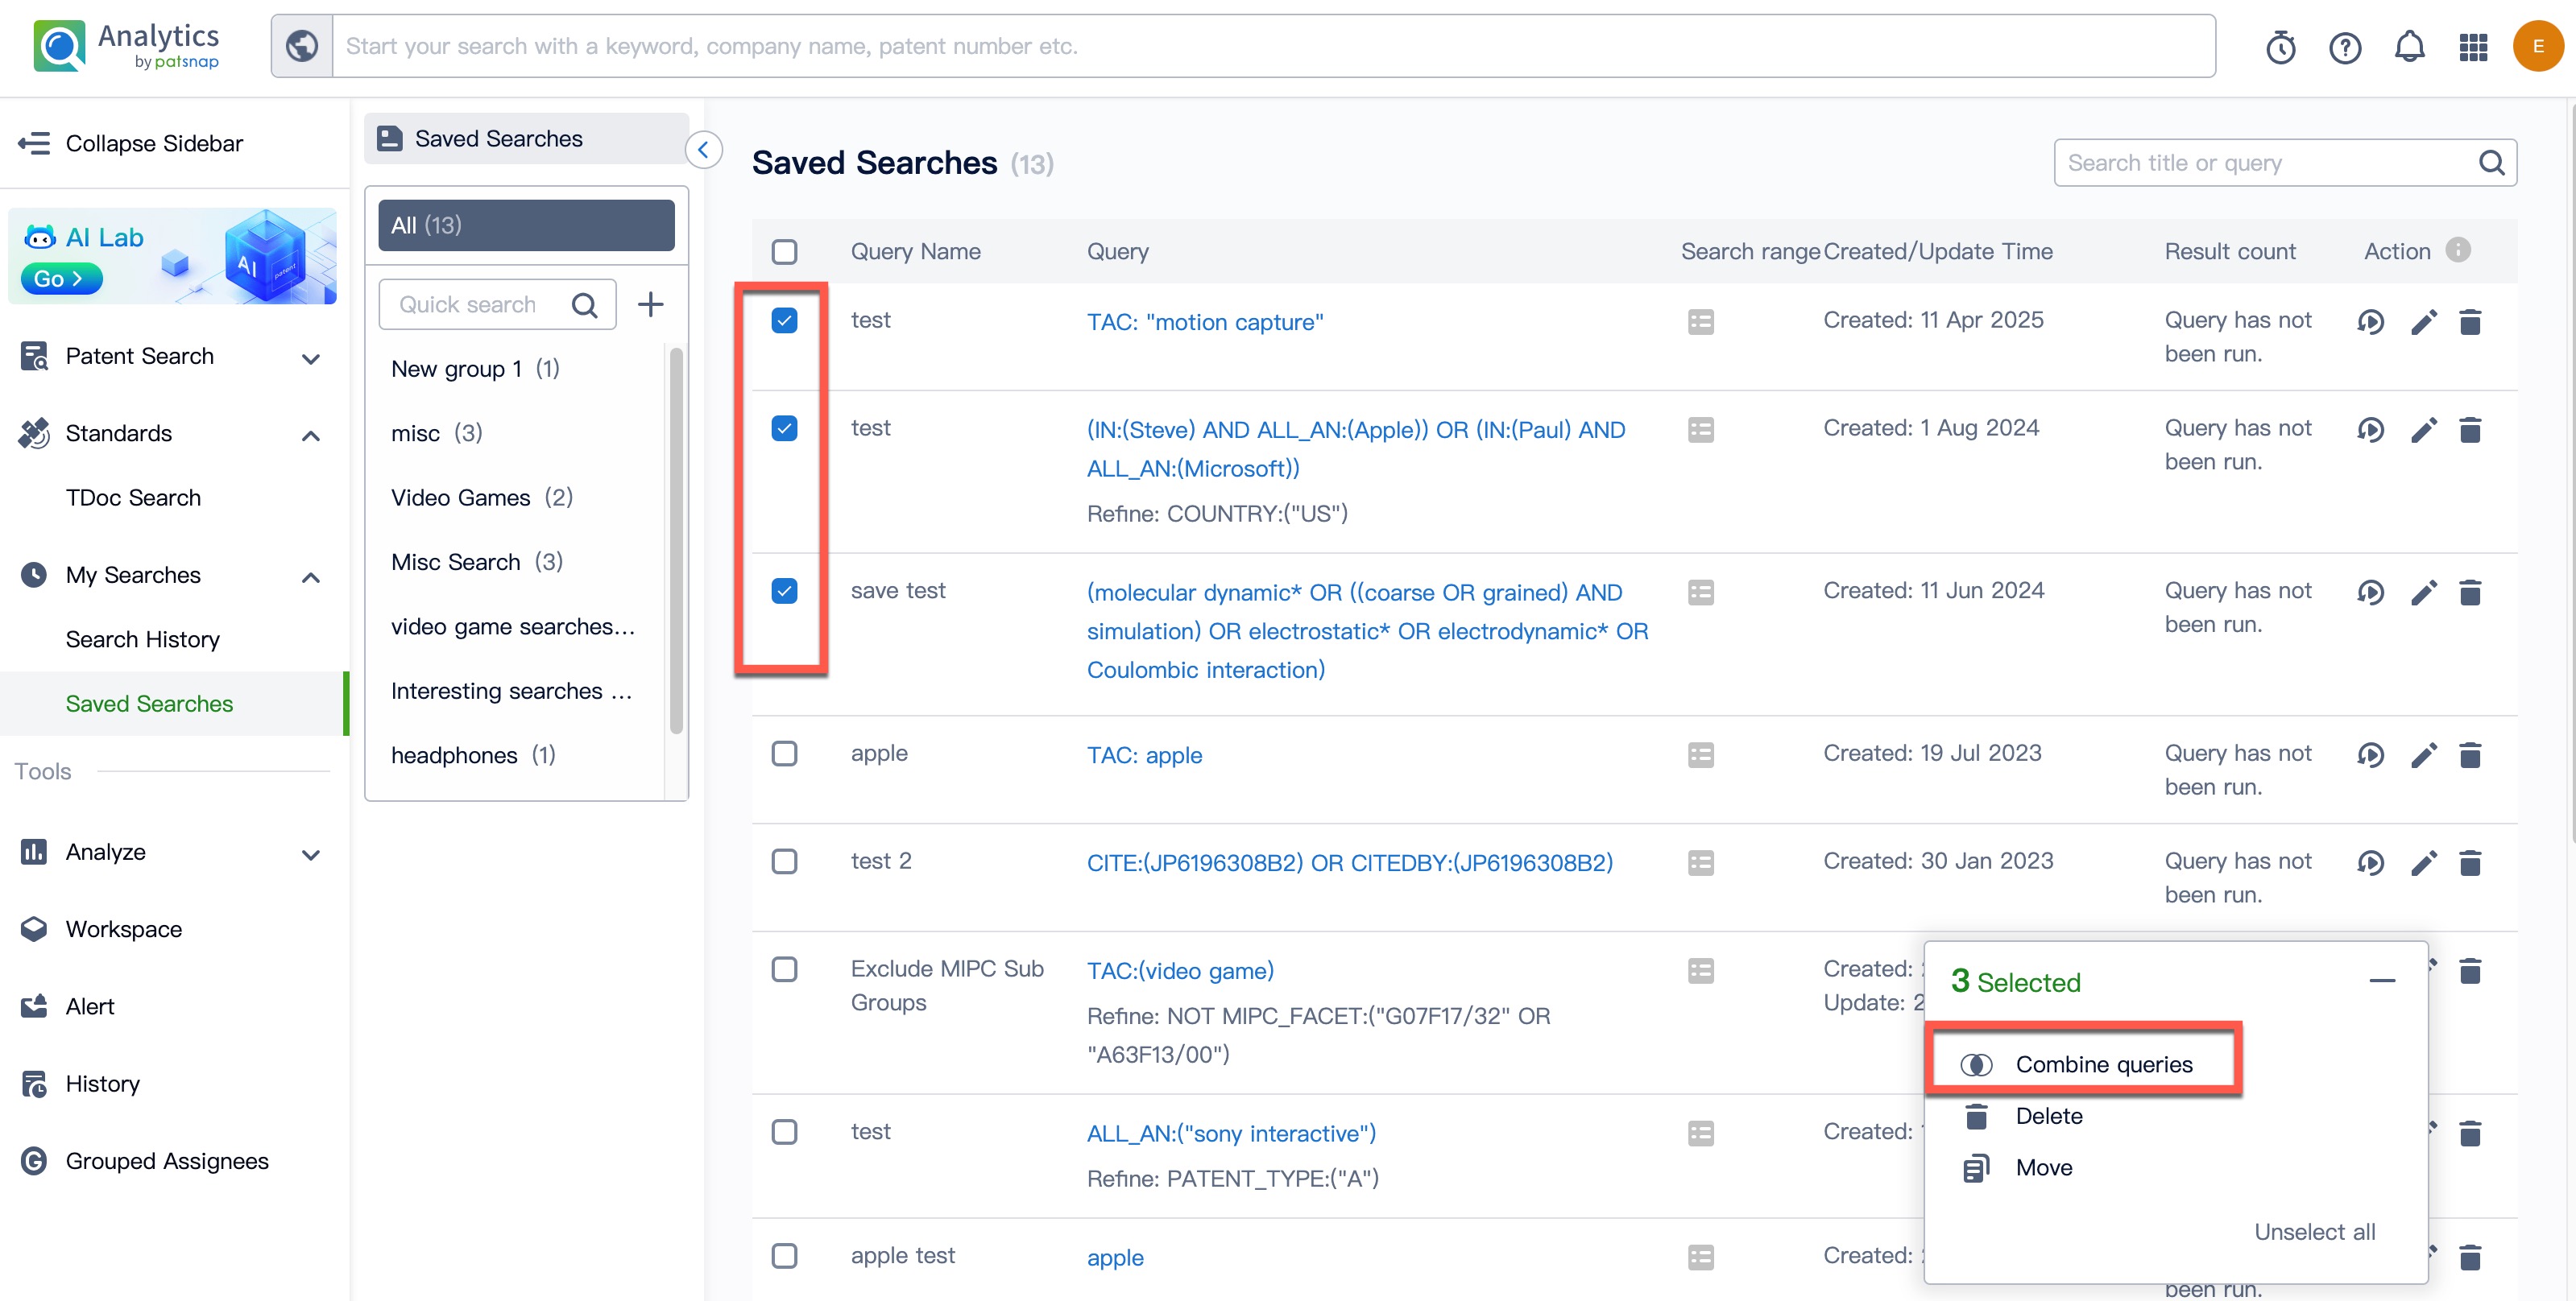The height and width of the screenshot is (1301, 2576).
Task: Check the 'apple' query checkbox
Action: coord(784,754)
